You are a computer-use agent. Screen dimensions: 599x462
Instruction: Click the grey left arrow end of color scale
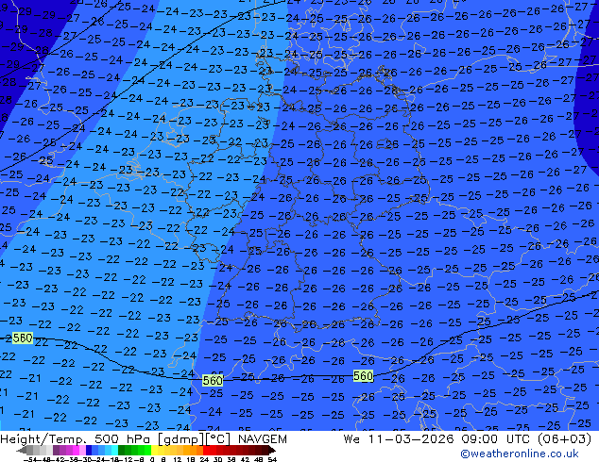click(22, 450)
